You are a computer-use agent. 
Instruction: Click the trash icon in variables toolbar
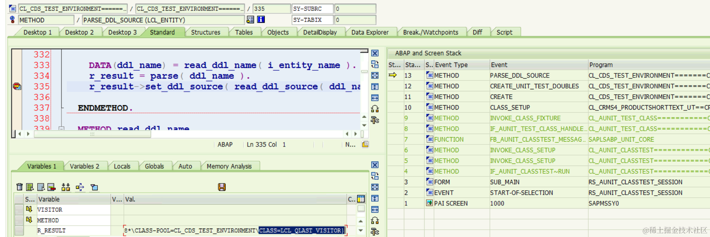coord(19,187)
